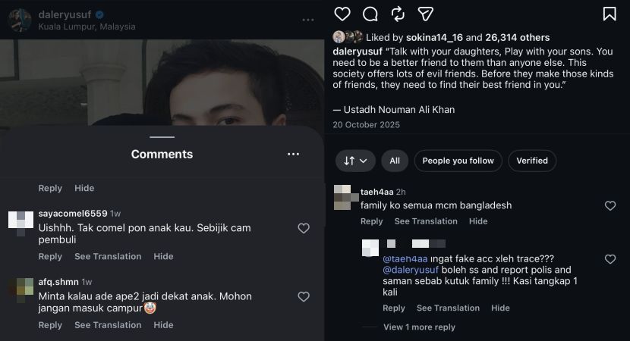Screen dimensions: 630x341
Task: Hide the afq.shmn comment
Action: [163, 325]
